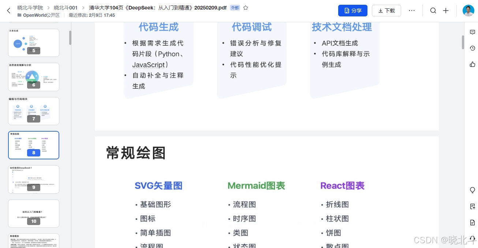Open the user avatar profile
Viewport: 478px width, 248px height.
(x=468, y=11)
